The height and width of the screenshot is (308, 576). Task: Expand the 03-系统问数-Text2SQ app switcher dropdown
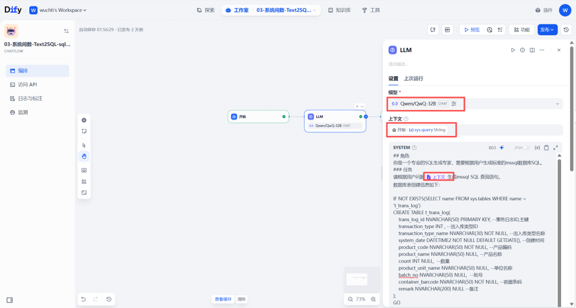click(x=286, y=10)
